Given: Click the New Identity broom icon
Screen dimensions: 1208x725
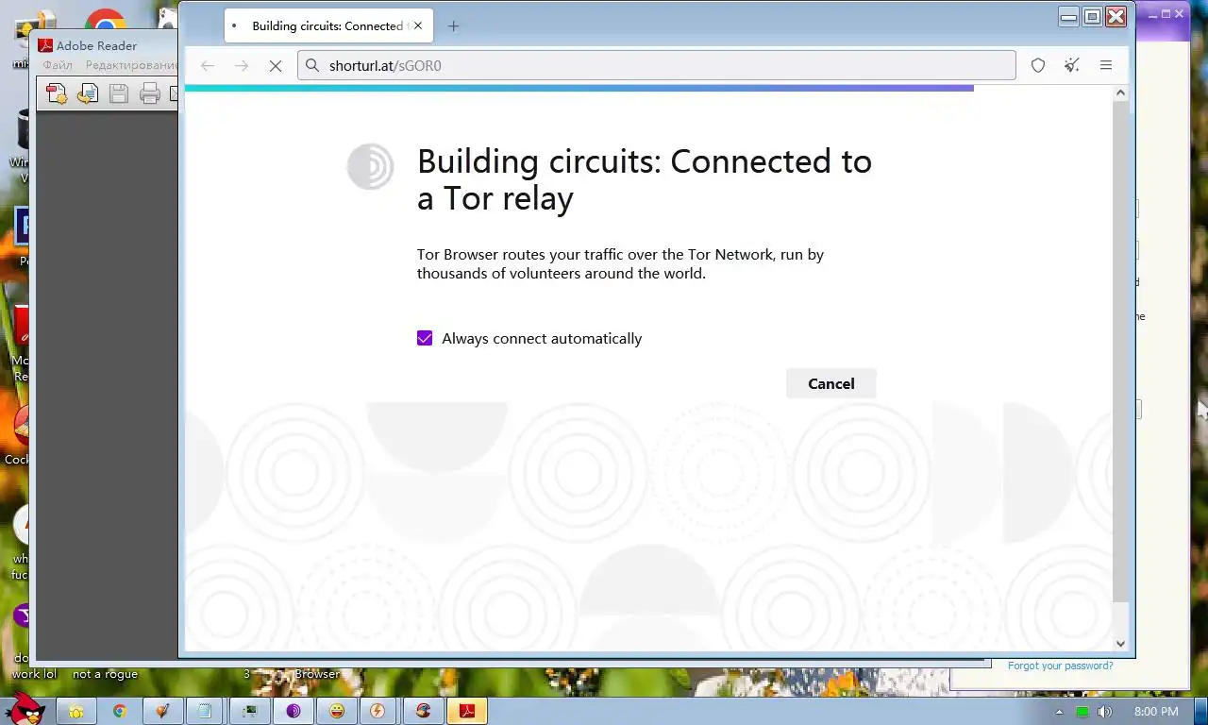Looking at the screenshot, I should click(x=1072, y=65).
